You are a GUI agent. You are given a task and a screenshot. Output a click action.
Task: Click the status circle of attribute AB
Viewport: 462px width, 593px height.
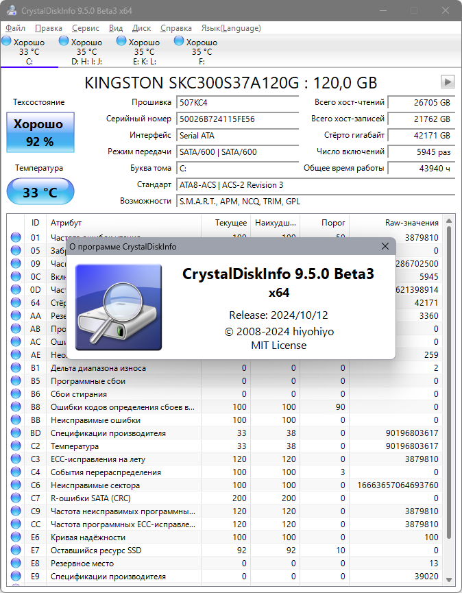pos(16,328)
